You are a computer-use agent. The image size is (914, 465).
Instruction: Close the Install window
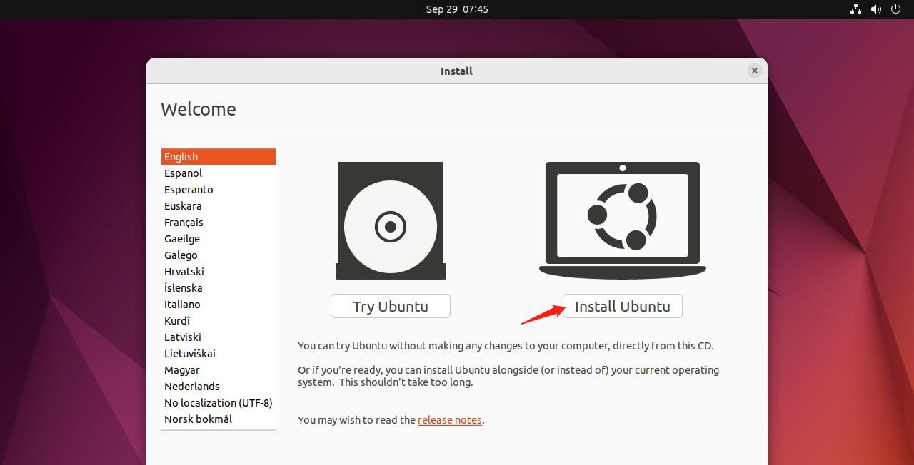[x=754, y=71]
